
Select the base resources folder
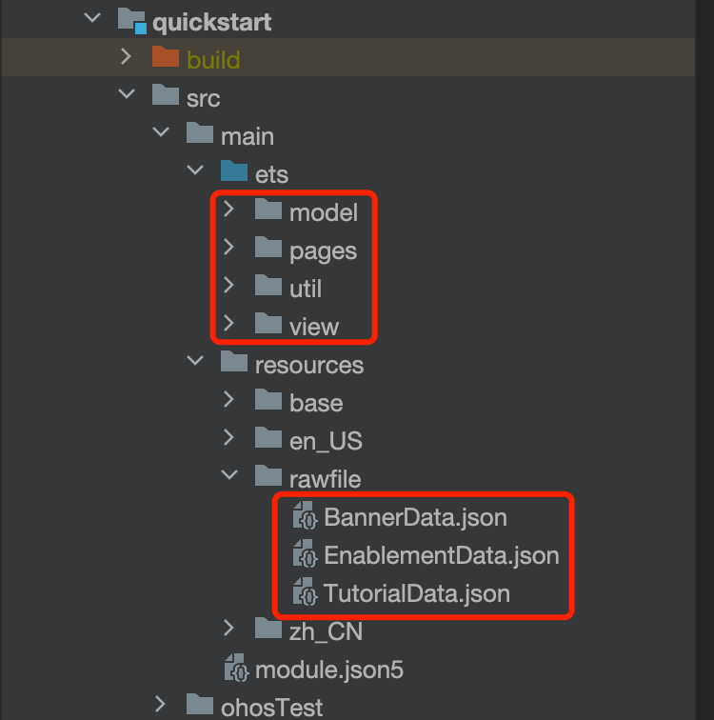(x=316, y=403)
